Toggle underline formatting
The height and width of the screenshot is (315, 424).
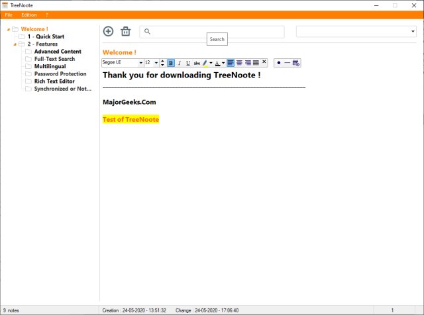point(188,63)
